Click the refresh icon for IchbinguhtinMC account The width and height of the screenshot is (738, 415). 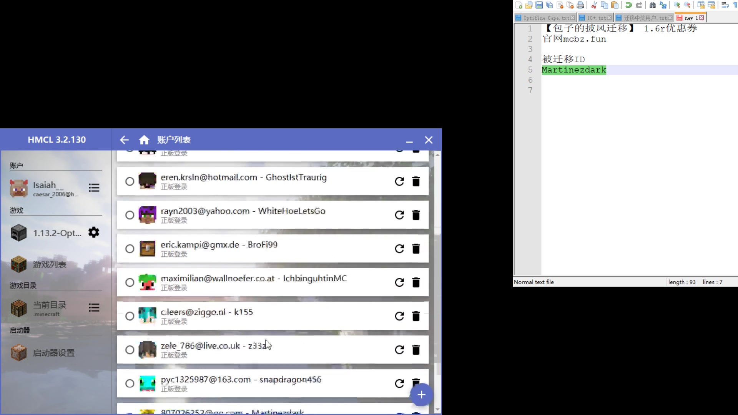coord(399,282)
